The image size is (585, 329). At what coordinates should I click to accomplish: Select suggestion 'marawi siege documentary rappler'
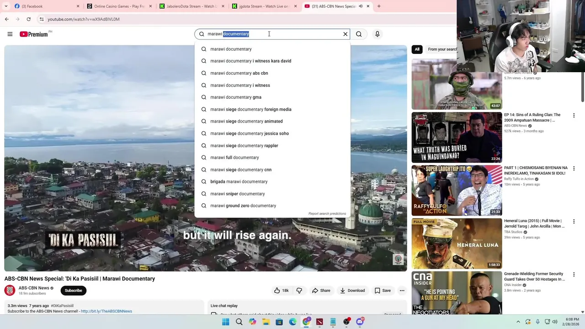point(272,145)
